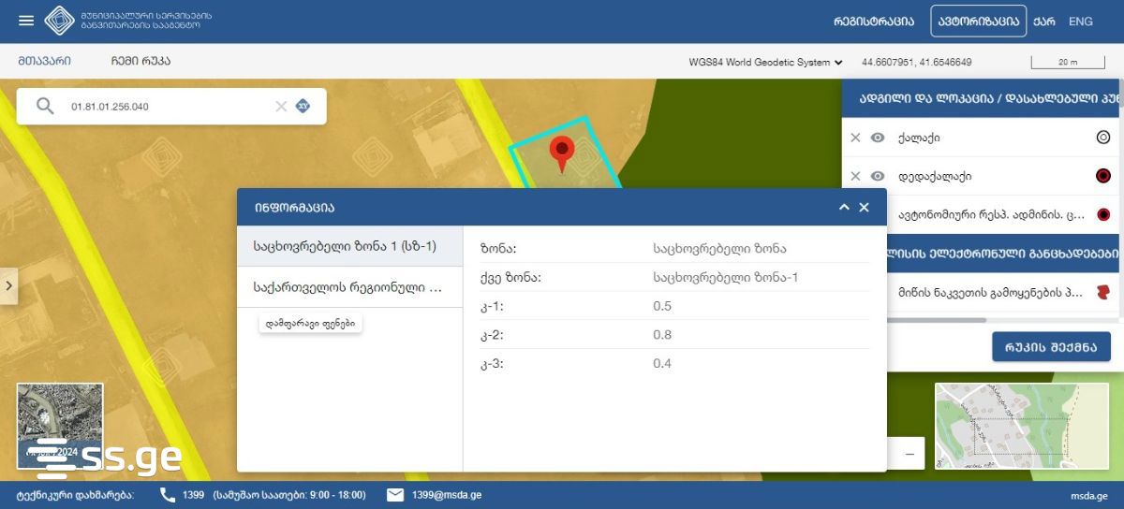
Task: Expand the left side panel arrow
Action: (9, 285)
